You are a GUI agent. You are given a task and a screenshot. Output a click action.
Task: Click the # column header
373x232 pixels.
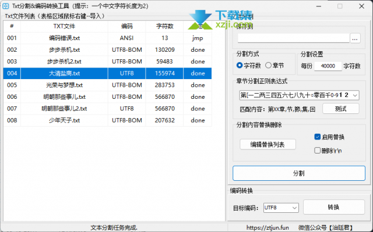tap(12, 26)
